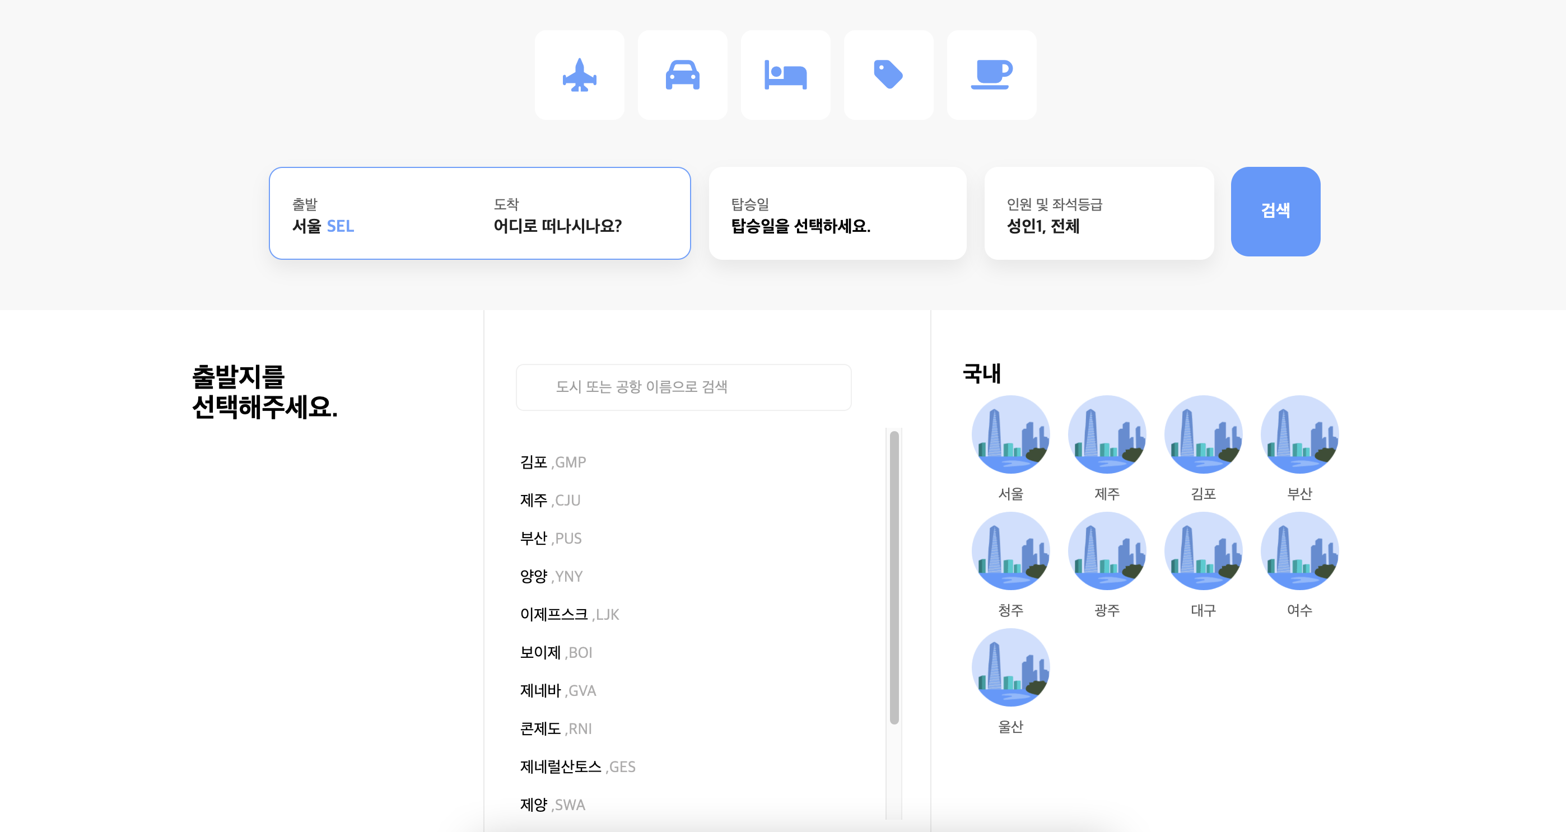The width and height of the screenshot is (1566, 832).
Task: Click the 출발 서울 SEL field
Action: point(323,215)
